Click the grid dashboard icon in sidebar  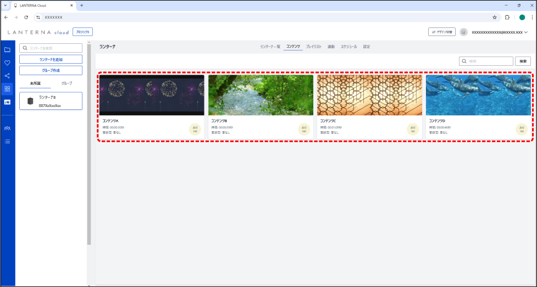[7, 88]
